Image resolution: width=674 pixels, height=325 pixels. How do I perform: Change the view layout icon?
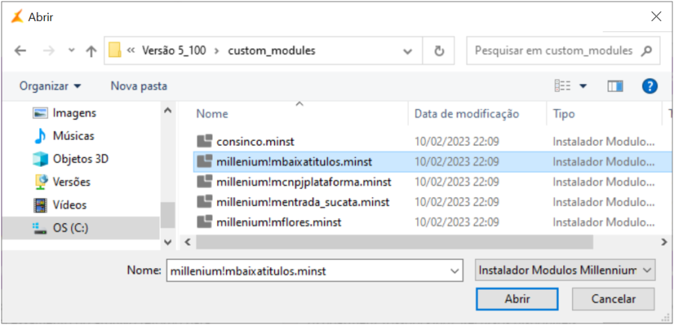[x=562, y=86]
